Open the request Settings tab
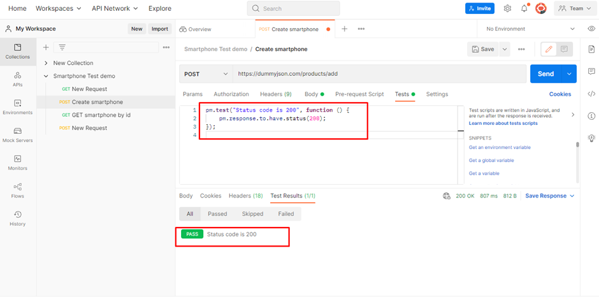 437,94
